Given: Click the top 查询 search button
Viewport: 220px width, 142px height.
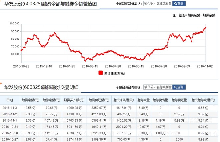Looking at the screenshot, I should tap(179, 4).
